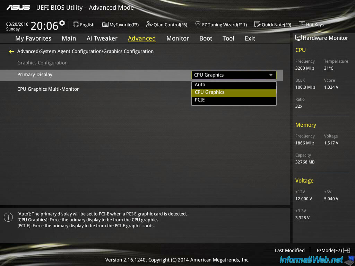The width and height of the screenshot is (355, 266).
Task: Click the Quick Note notepad icon
Action: [x=257, y=24]
